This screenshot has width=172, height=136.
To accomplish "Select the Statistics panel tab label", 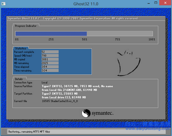I will point(20,49).
